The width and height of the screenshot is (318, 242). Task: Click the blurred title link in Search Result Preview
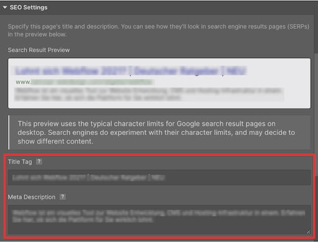coord(130,71)
